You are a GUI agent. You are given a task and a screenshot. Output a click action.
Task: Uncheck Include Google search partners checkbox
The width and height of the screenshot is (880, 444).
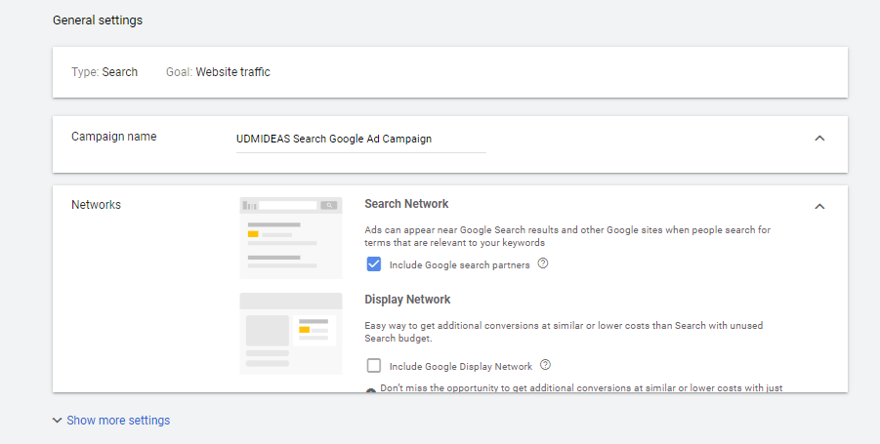point(373,264)
